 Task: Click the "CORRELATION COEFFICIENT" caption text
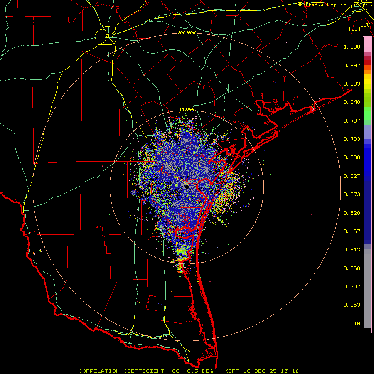point(121,371)
